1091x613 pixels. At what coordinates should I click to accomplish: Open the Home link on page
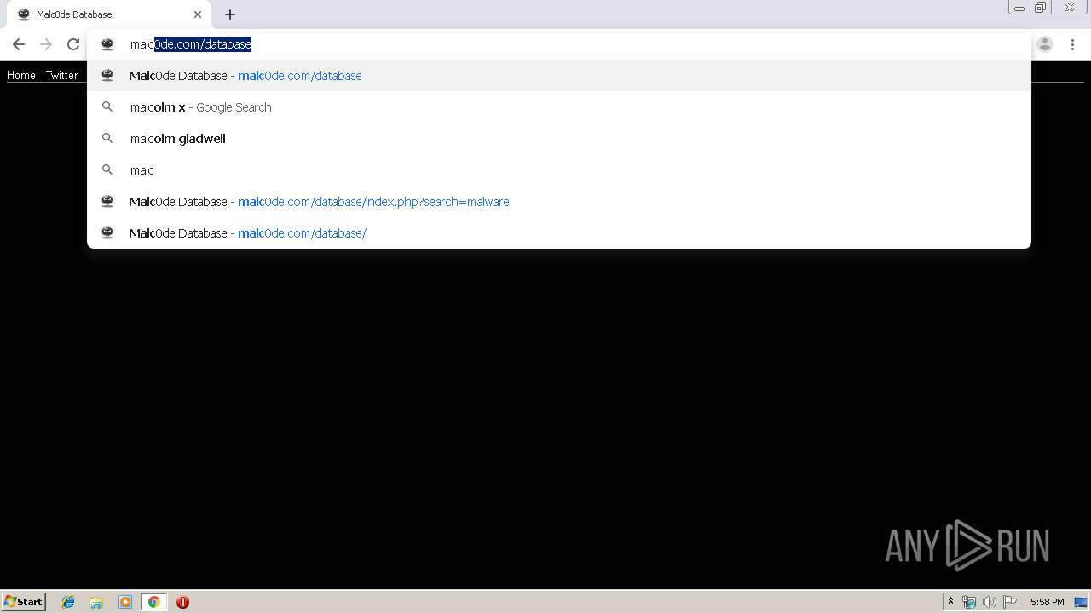(x=21, y=75)
